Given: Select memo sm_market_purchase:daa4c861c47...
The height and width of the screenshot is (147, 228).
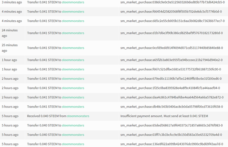Looking at the screenshot, I should tap(172, 97).
